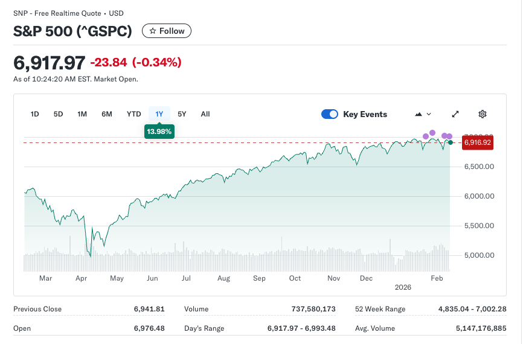Follow the S&P 500 index
Image resolution: width=523 pixels, height=344 pixels.
[167, 31]
